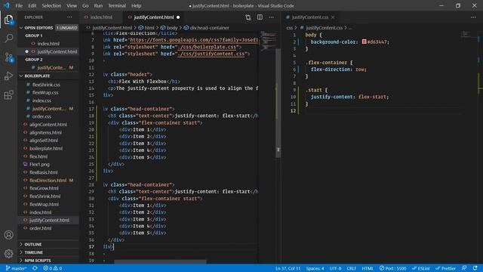483x272 pixels.
Task: Click Spaces: 4 indentation setting
Action: [315, 268]
